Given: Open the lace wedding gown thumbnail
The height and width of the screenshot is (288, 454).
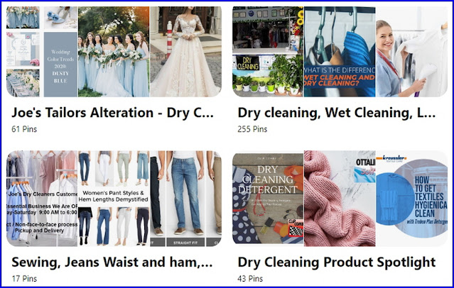Looking at the screenshot, I should coord(185,52).
